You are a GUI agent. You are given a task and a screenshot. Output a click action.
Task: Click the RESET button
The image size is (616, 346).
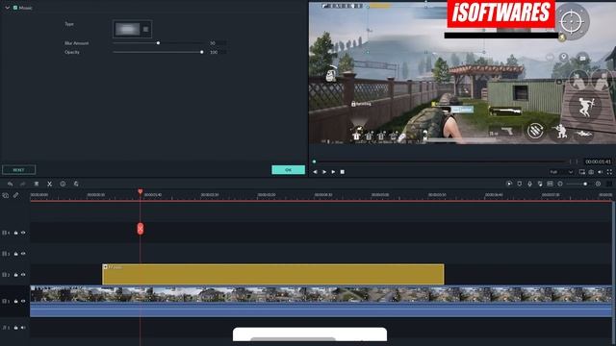click(18, 170)
